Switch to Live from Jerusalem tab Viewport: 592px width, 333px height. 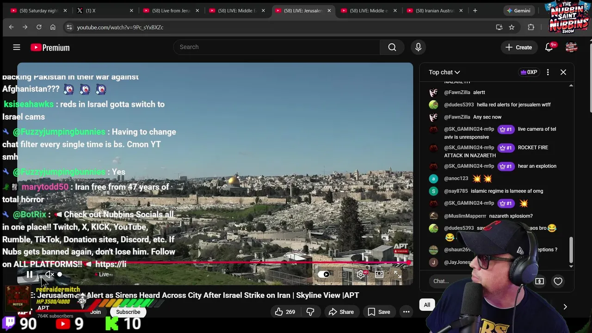pos(171,11)
